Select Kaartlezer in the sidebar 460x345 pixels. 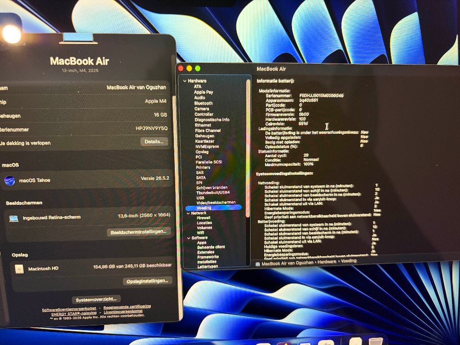point(205,142)
